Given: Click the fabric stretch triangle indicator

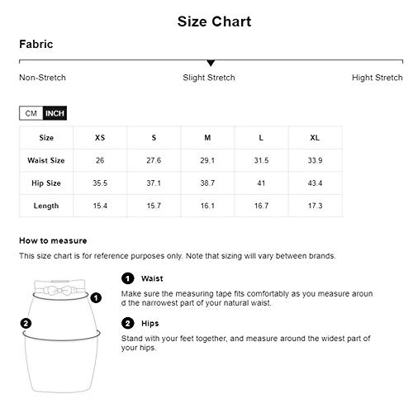Looking at the screenshot, I should pos(211,63).
